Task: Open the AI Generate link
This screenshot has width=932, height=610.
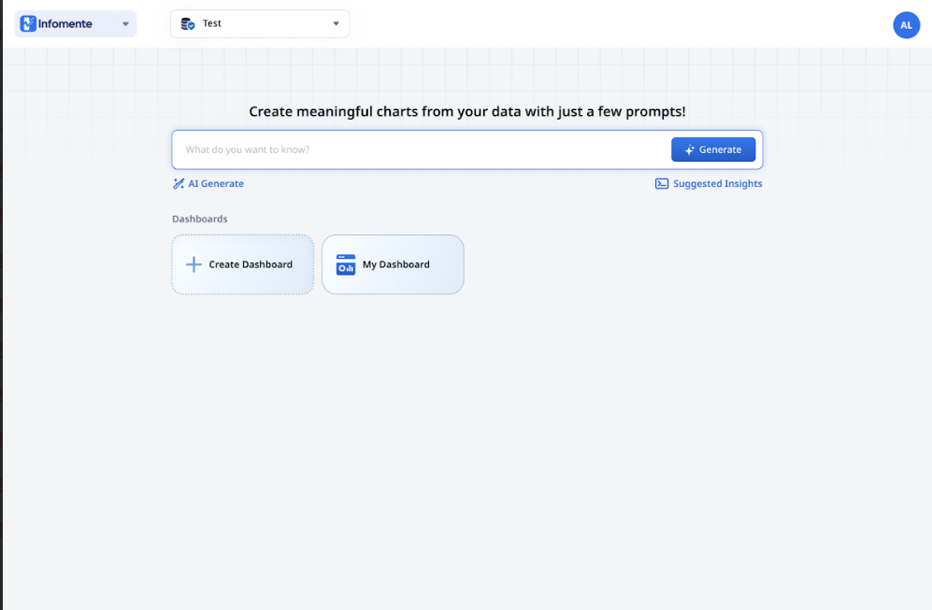Action: (x=216, y=184)
